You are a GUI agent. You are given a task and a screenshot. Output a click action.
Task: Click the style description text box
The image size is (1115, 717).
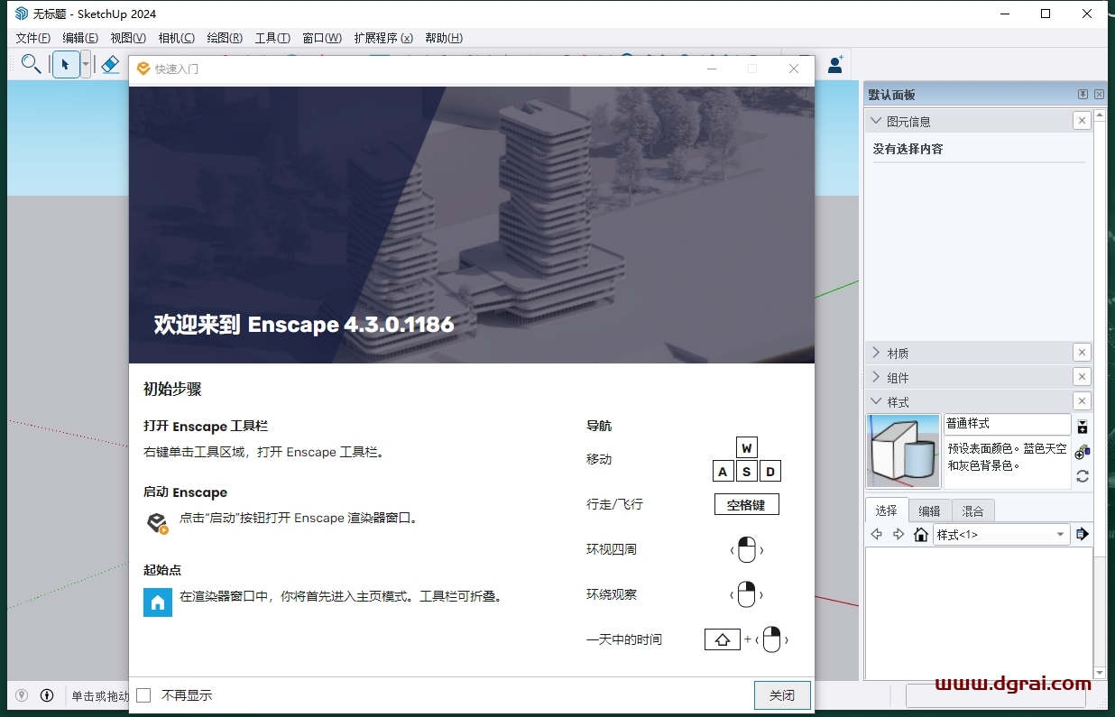tap(1008, 464)
